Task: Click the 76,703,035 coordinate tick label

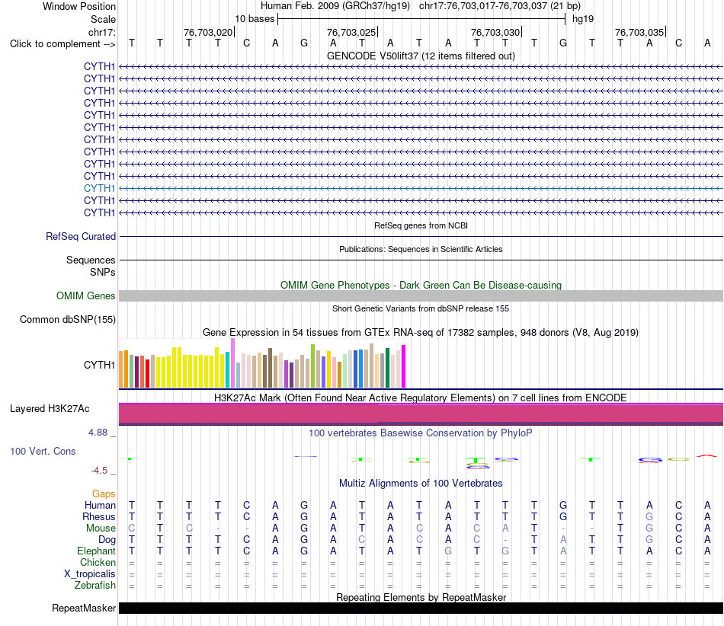Action: [639, 32]
